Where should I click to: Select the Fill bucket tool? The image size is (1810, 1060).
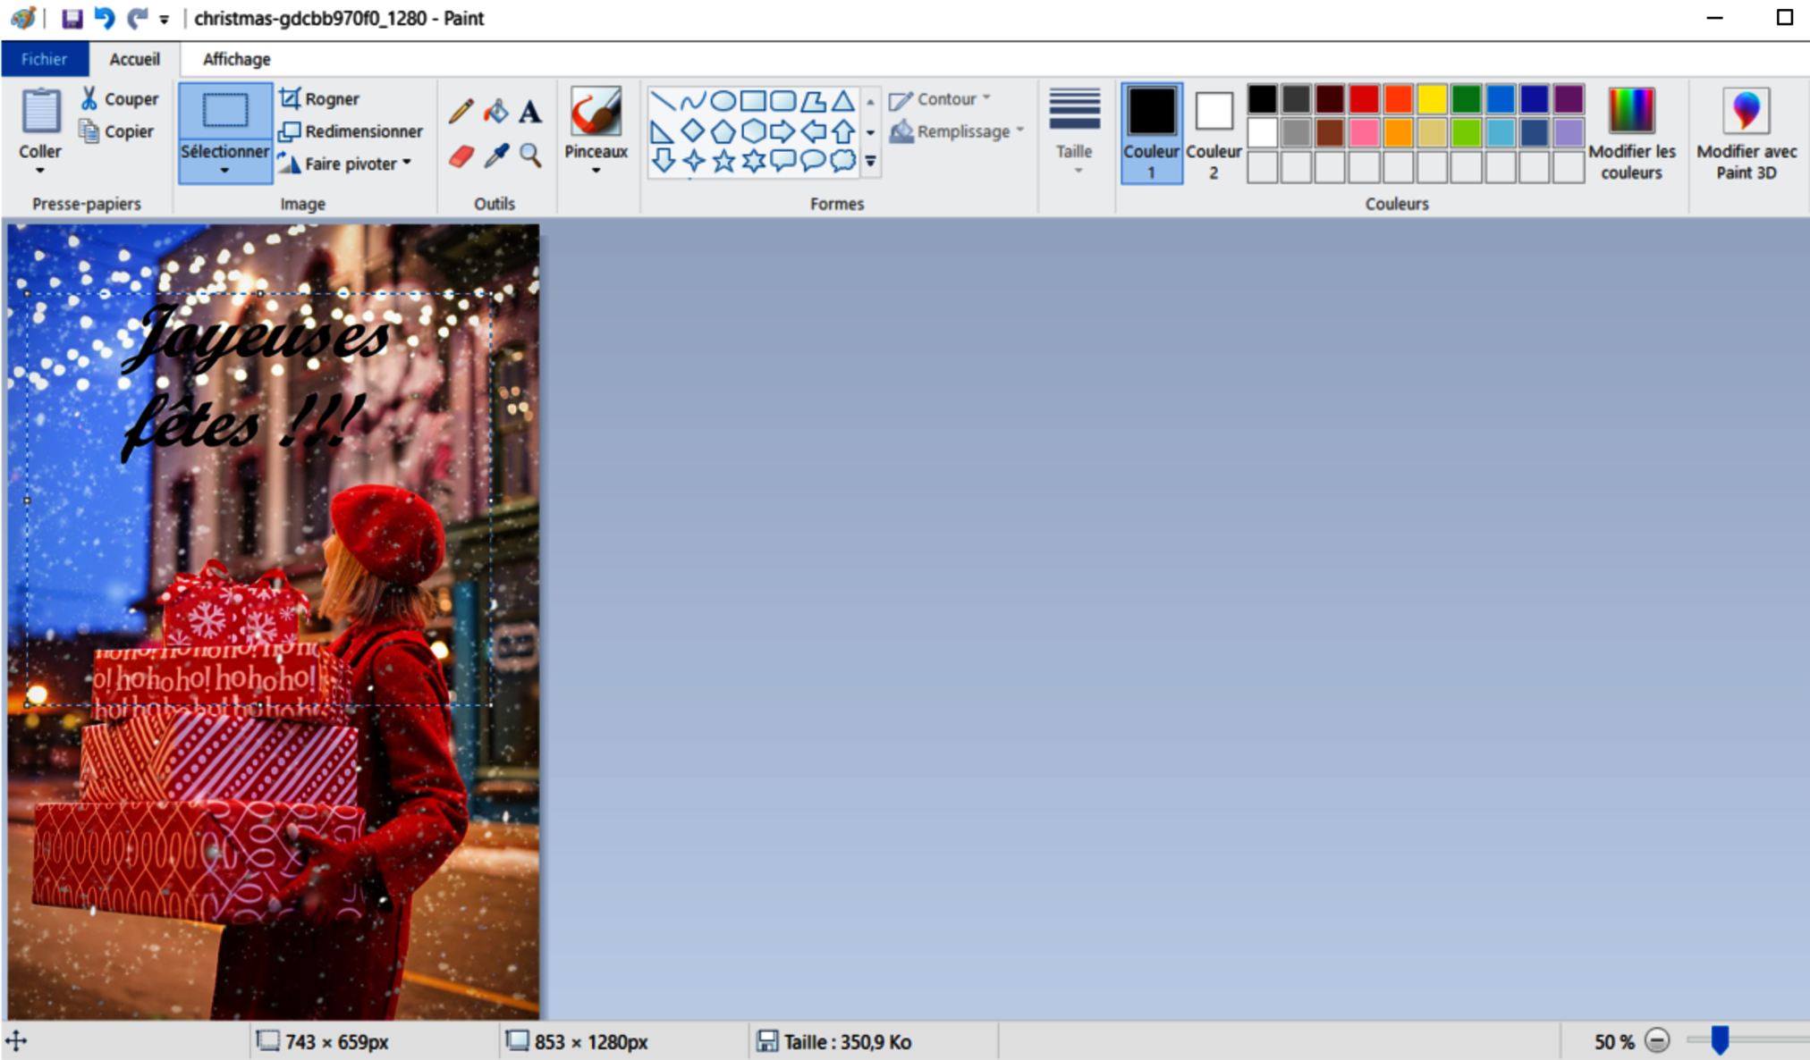[495, 112]
